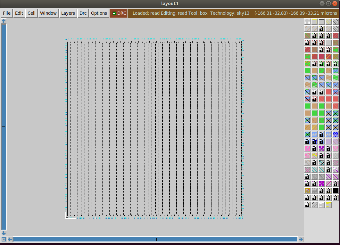The image size is (340, 245).
Task: Open the File menu
Action: [6, 13]
